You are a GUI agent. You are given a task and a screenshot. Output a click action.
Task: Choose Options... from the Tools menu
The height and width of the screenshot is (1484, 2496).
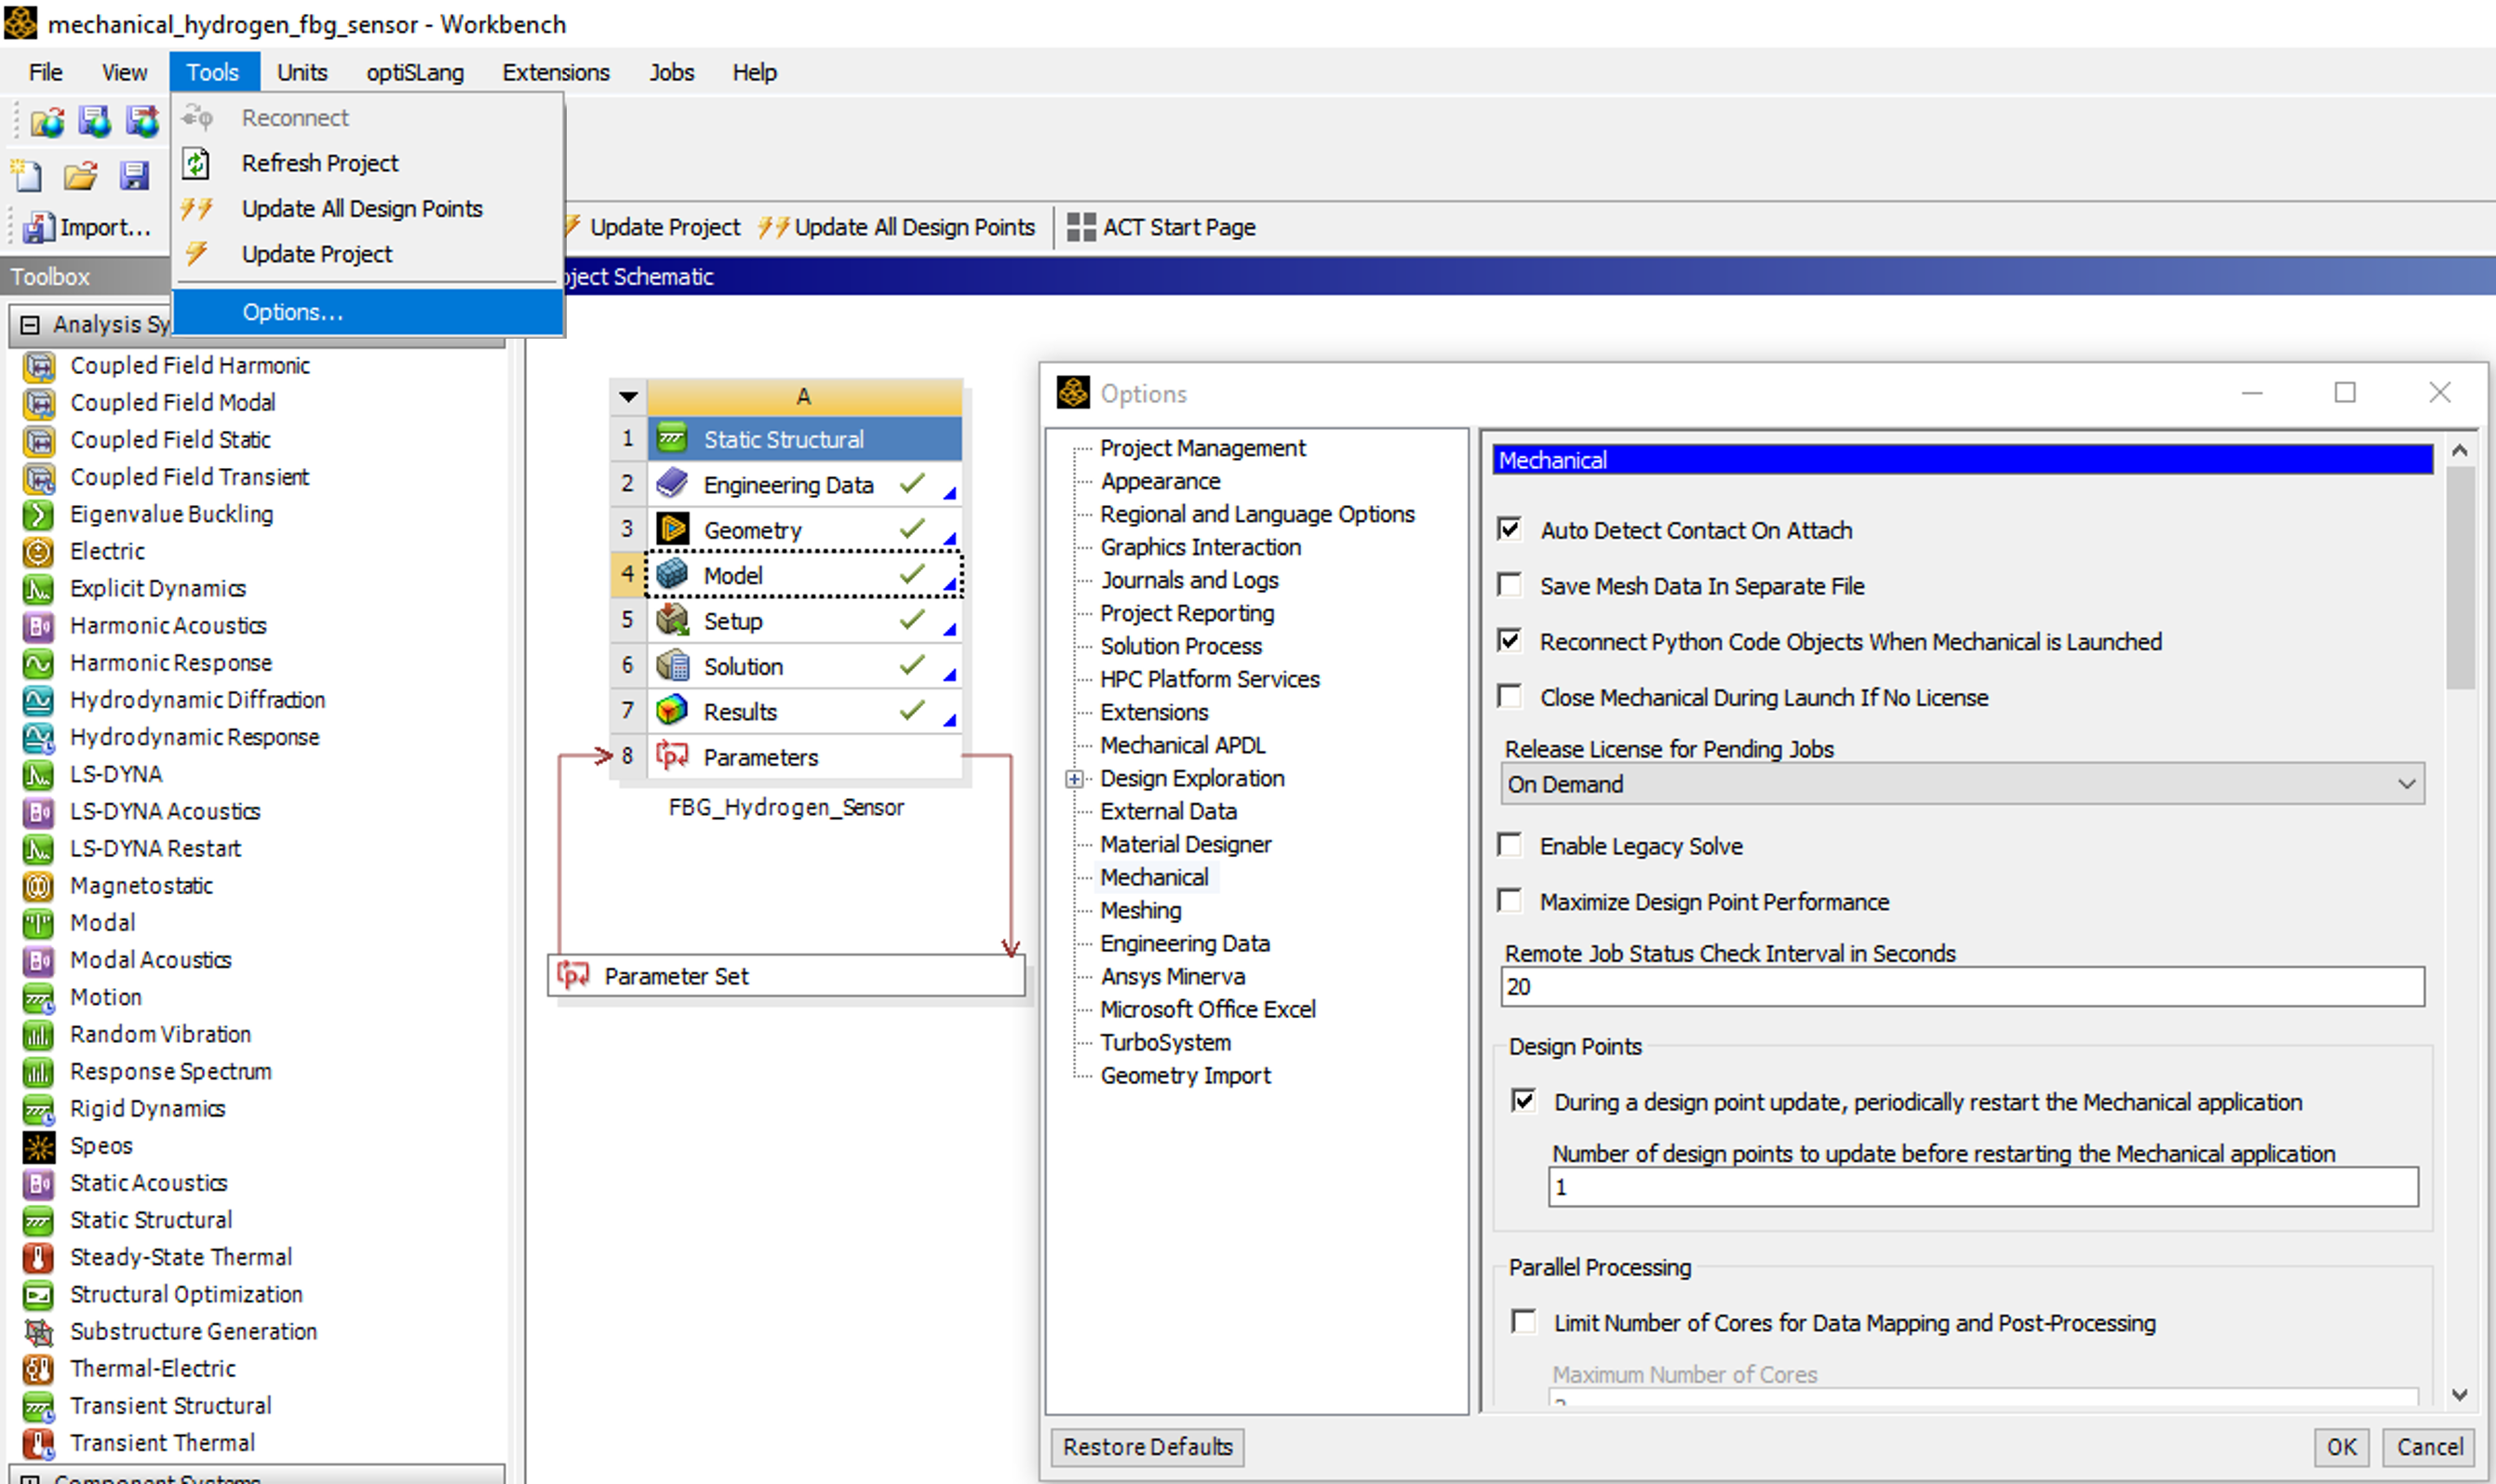coord(367,312)
